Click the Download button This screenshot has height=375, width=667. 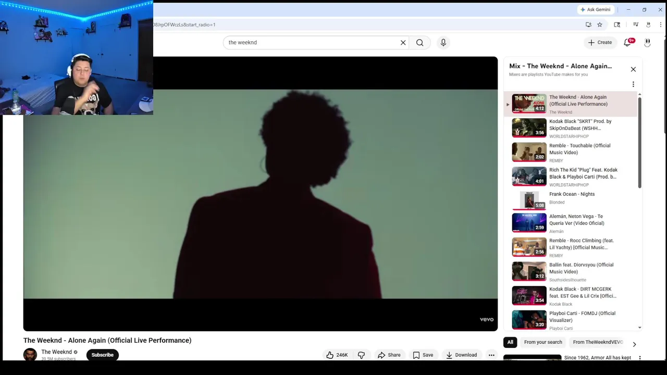[461, 355]
